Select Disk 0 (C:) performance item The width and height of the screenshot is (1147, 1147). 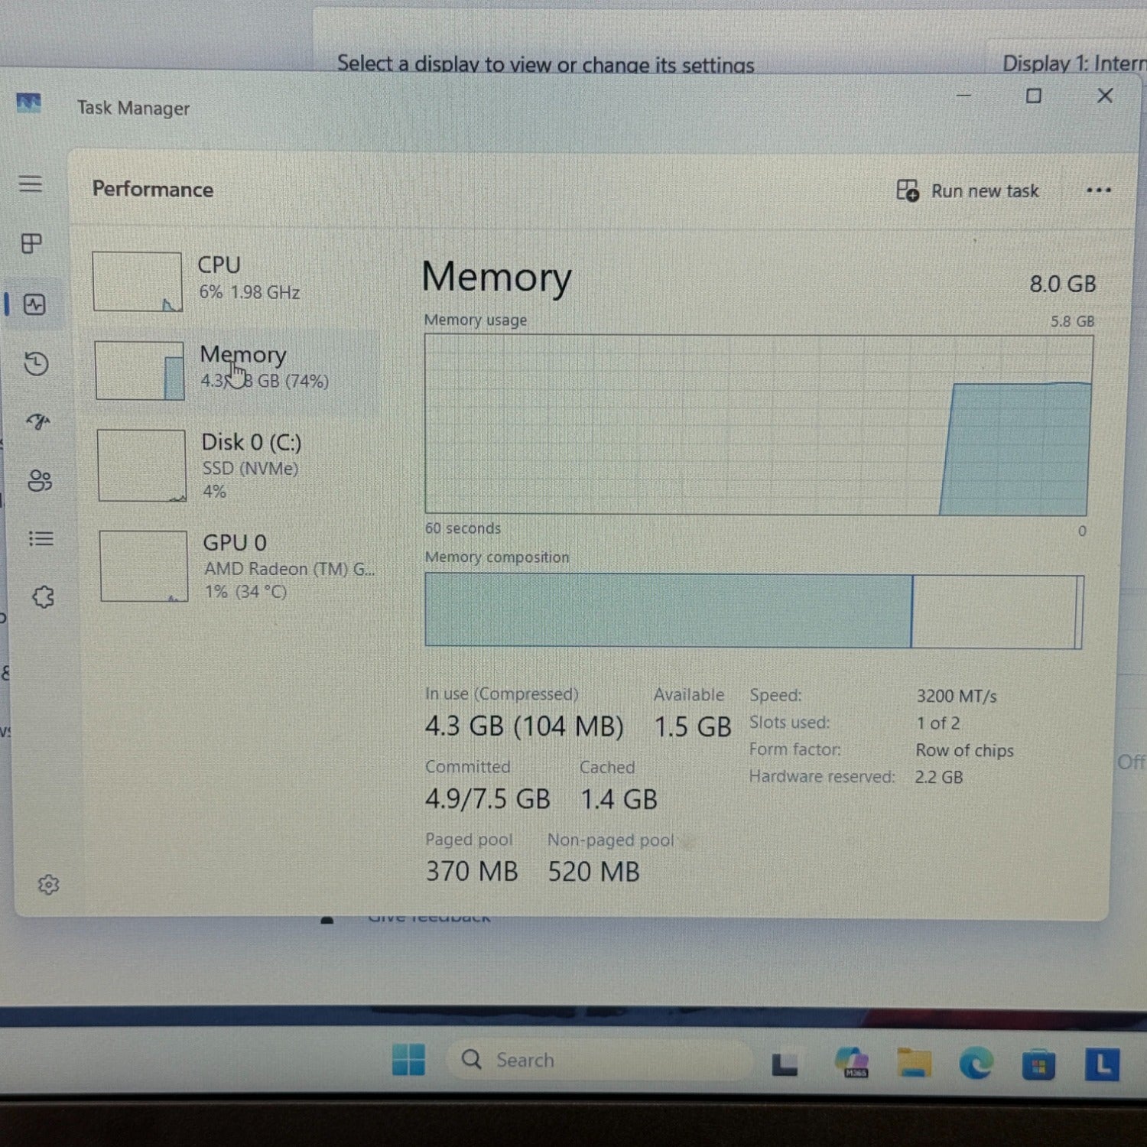pos(237,465)
